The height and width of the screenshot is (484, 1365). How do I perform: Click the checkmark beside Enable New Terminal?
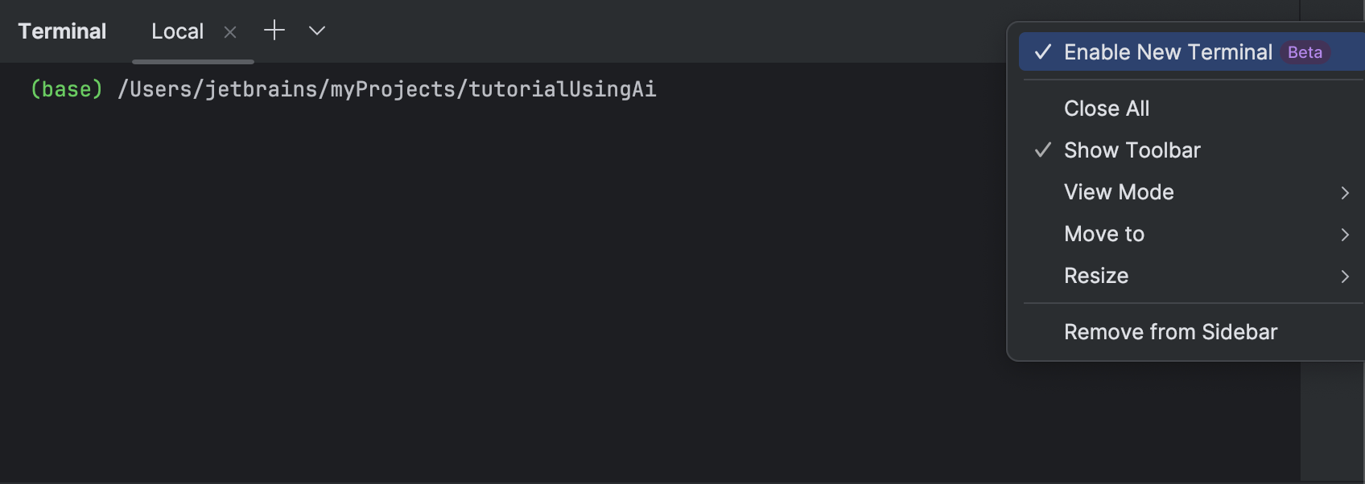[1042, 51]
